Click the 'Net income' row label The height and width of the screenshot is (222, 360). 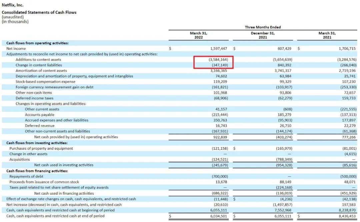pyautogui.click(x=16, y=49)
